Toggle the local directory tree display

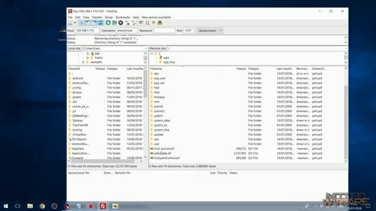[x=88, y=23]
